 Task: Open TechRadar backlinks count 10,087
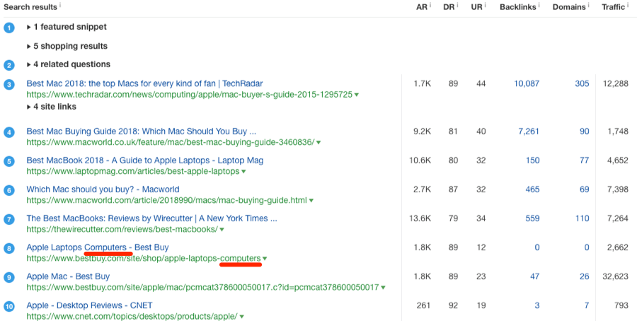coord(527,83)
